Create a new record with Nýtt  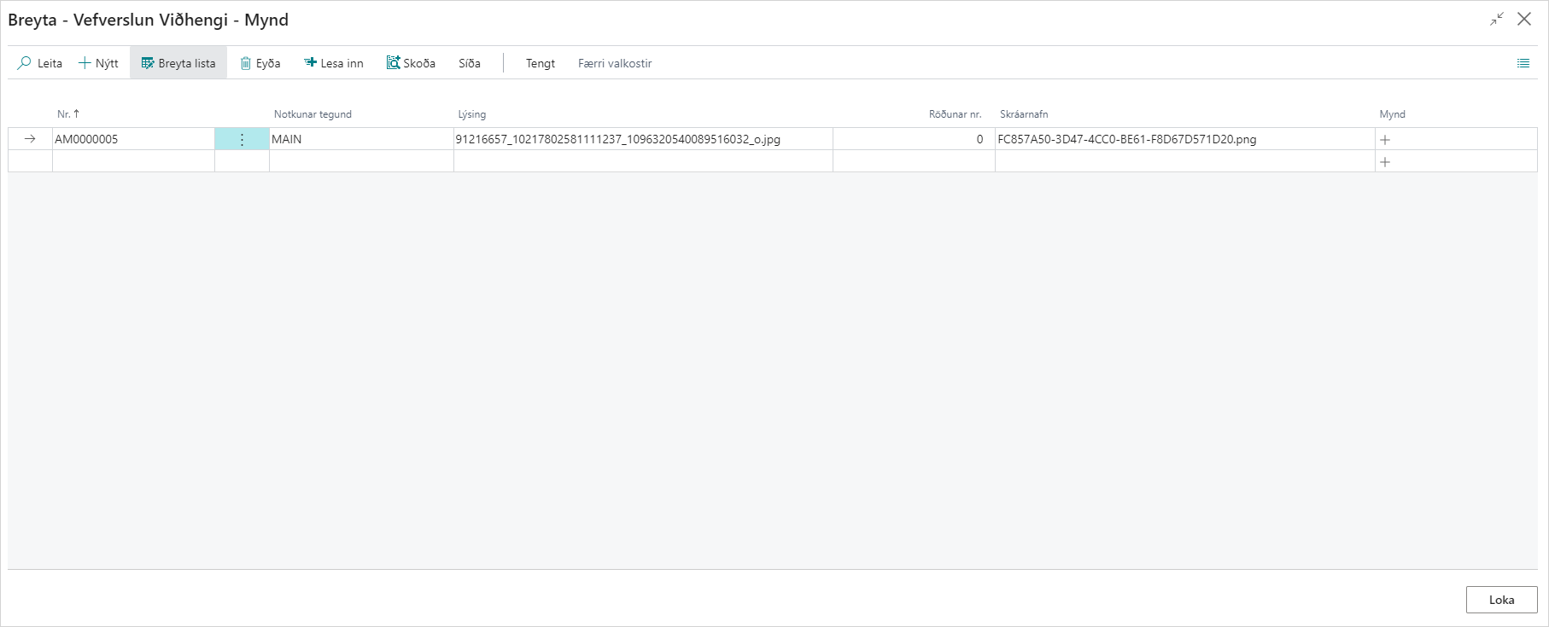[x=98, y=63]
